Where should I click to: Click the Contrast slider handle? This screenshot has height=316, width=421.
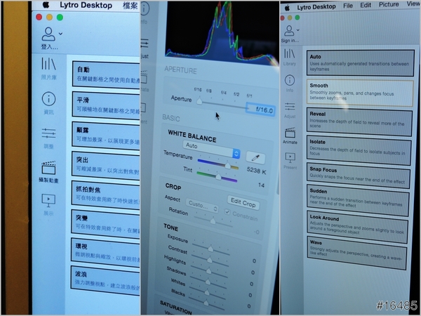209,260
